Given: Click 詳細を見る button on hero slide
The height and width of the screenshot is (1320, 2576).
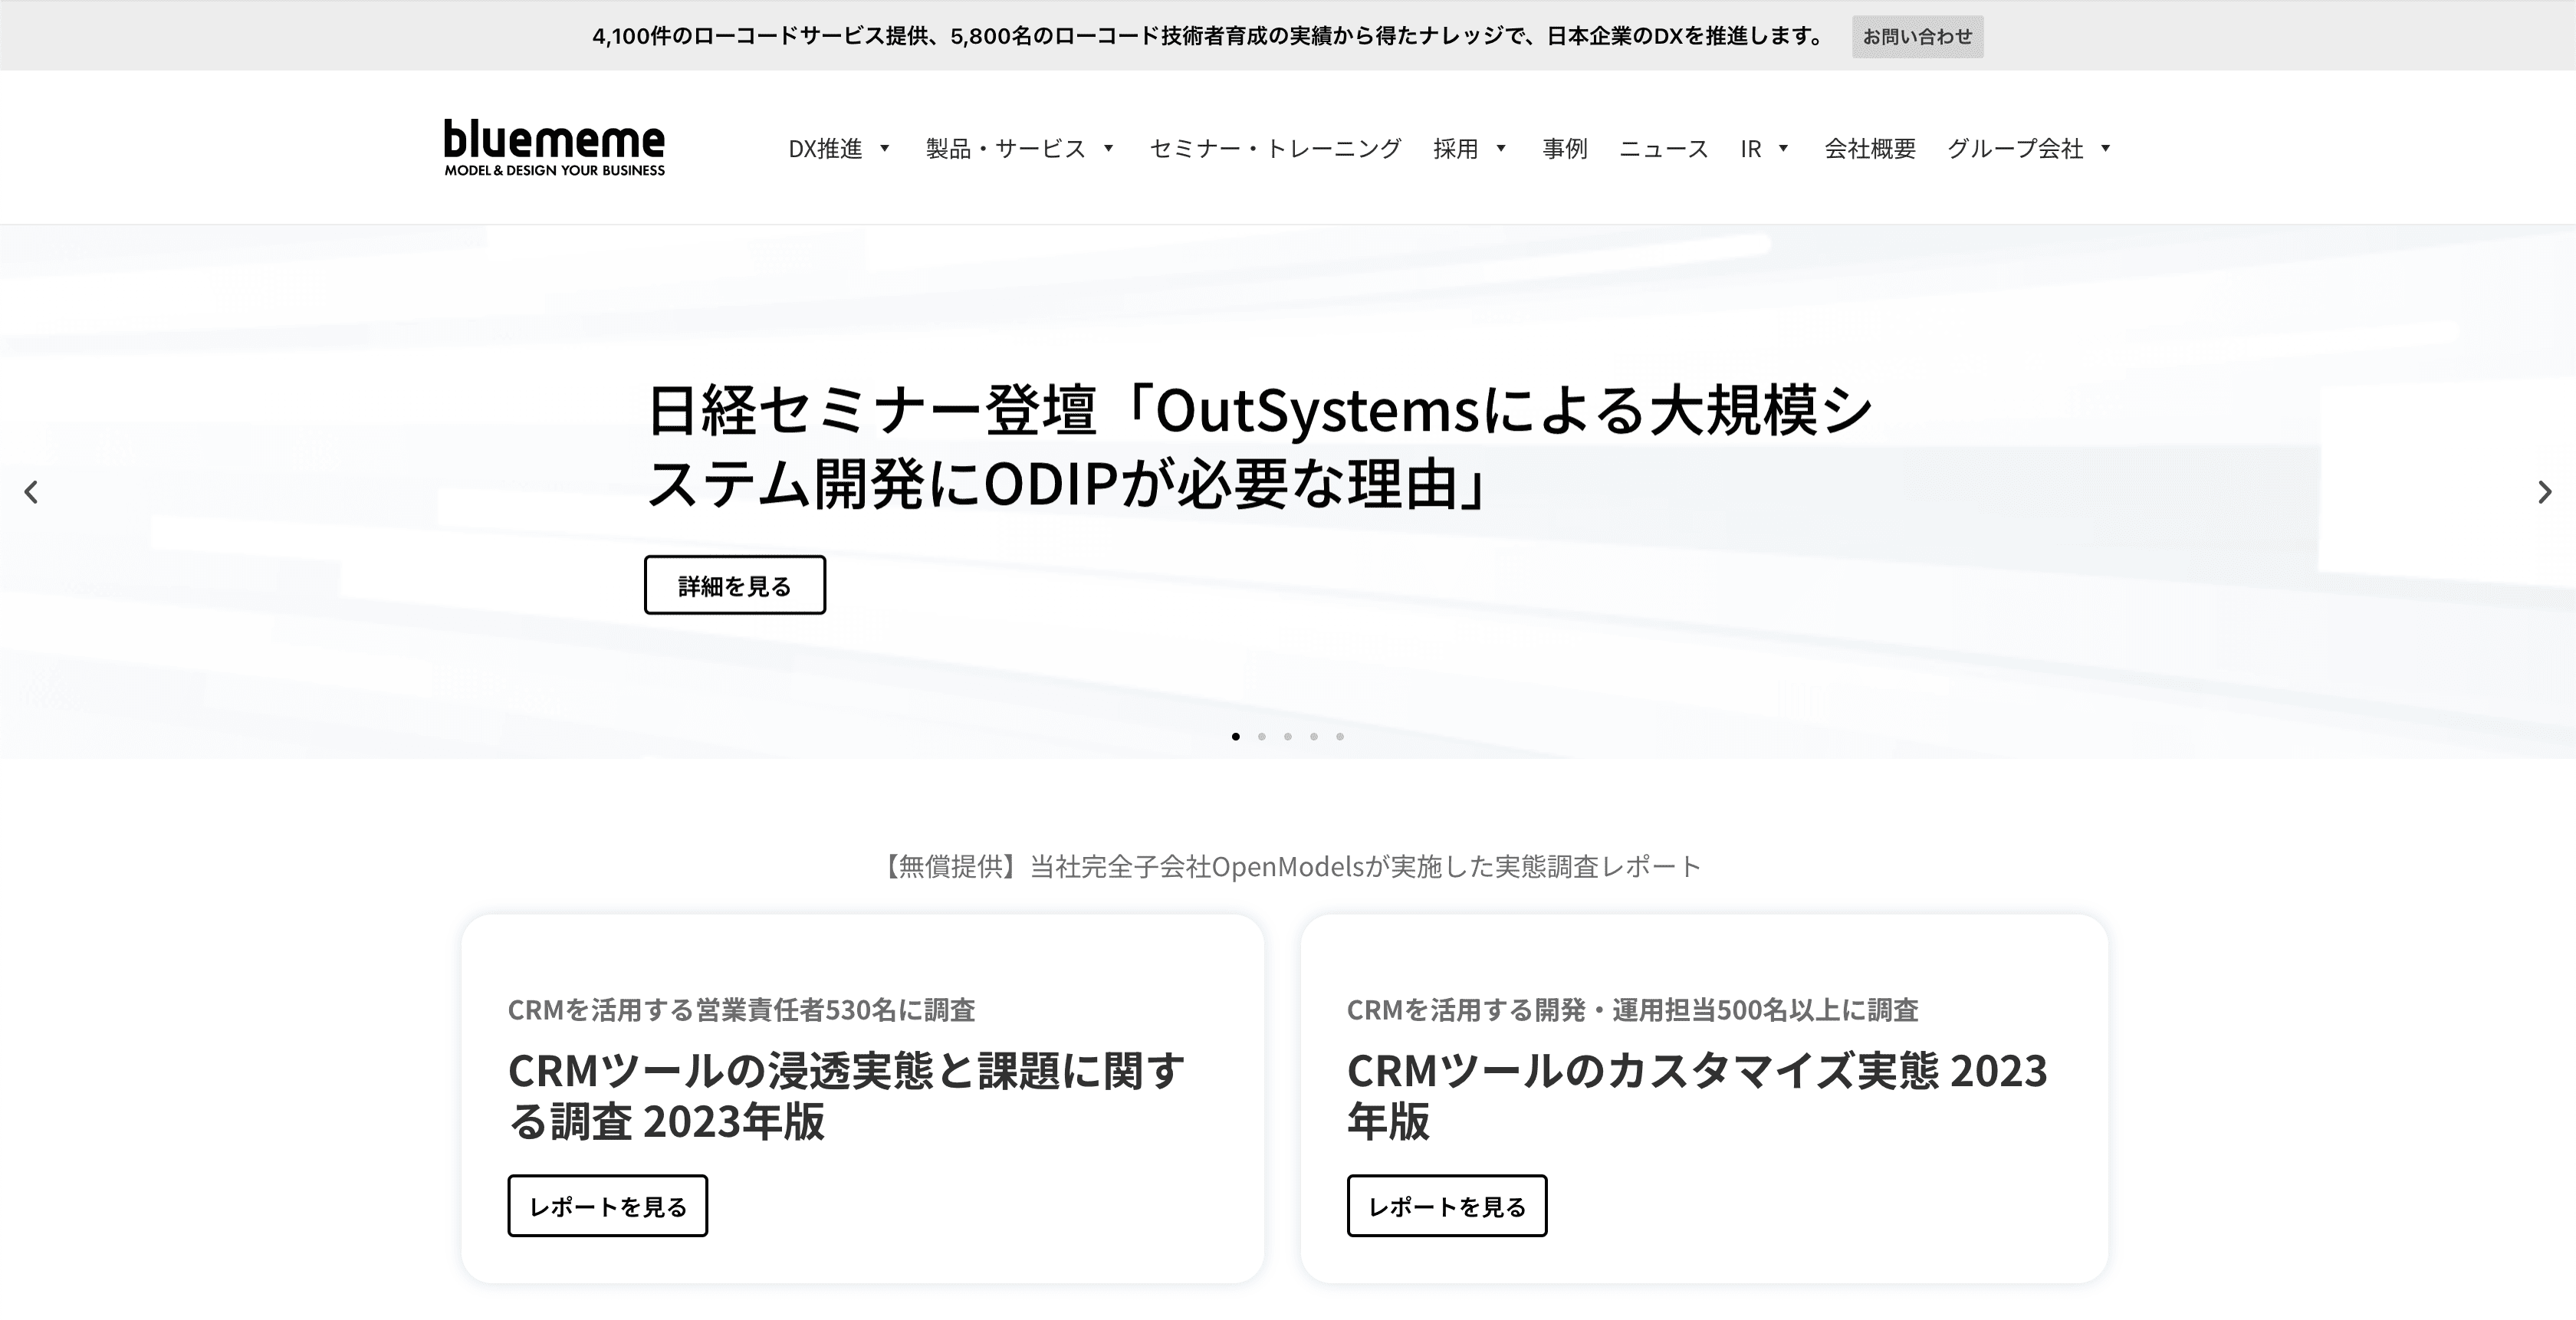Looking at the screenshot, I should (x=735, y=585).
